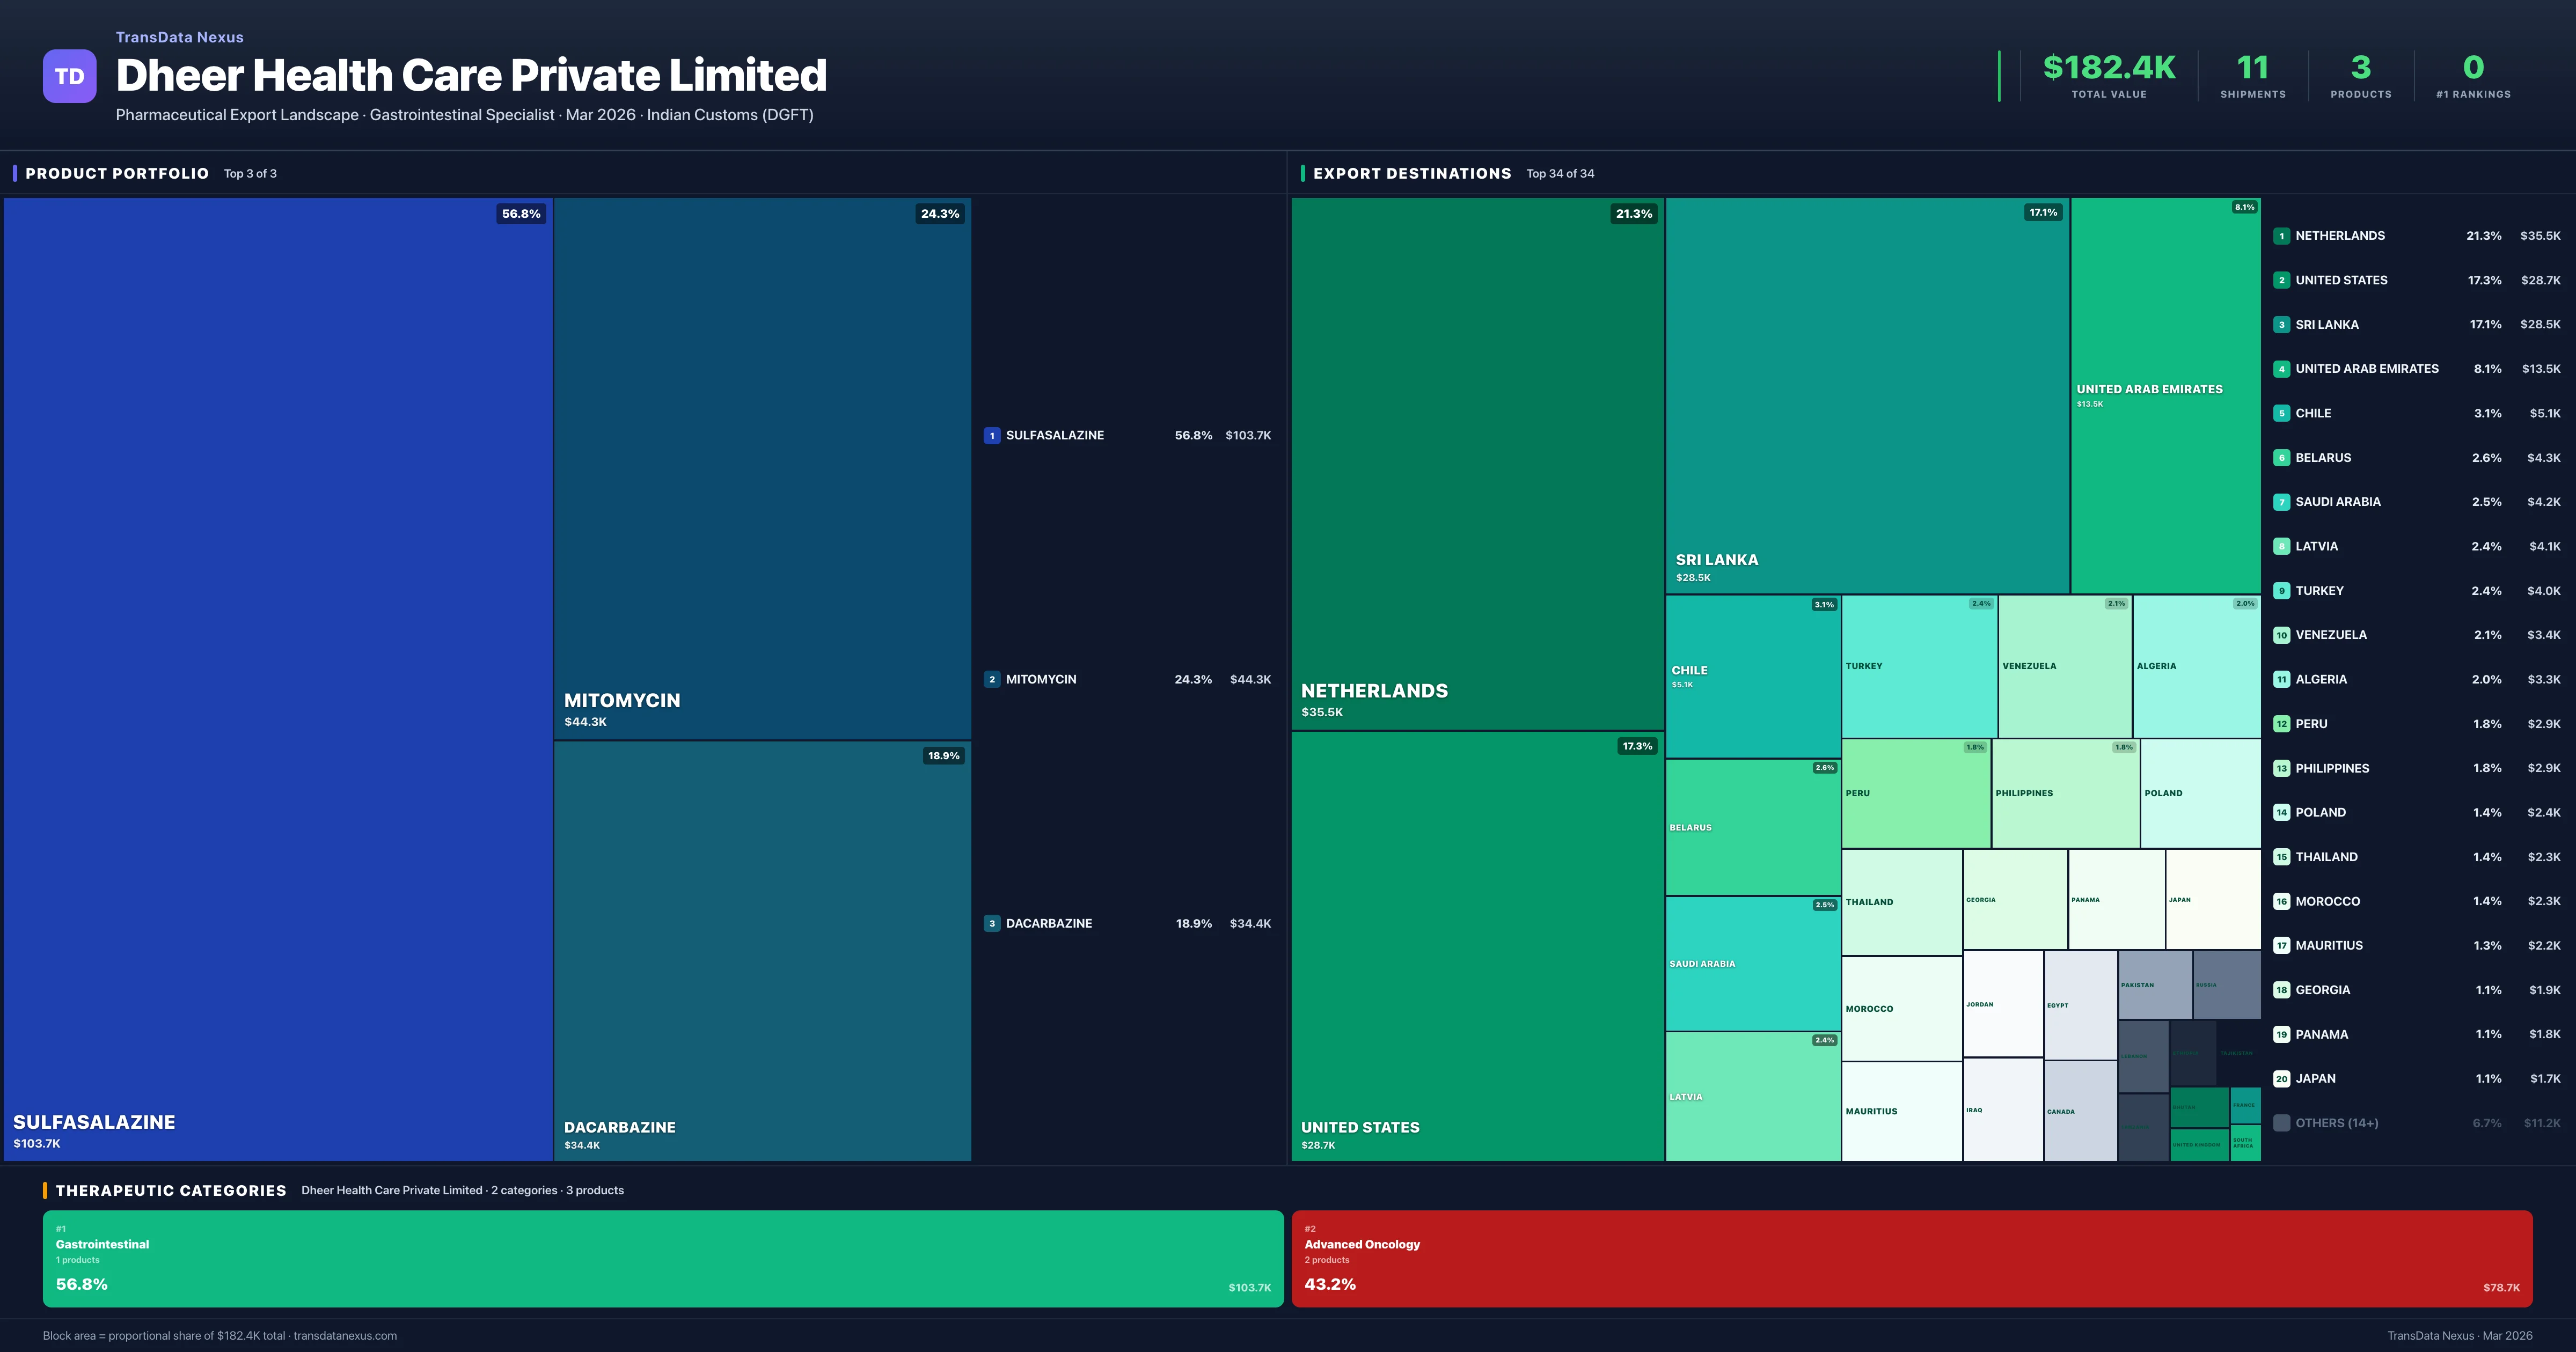Select the Mitomycin treemap block
The width and height of the screenshot is (2576, 1352).
761,467
